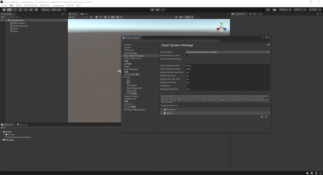Image resolution: width=323 pixels, height=175 pixels.
Task: Open the Update Mode dropdown
Action: tap(228, 52)
